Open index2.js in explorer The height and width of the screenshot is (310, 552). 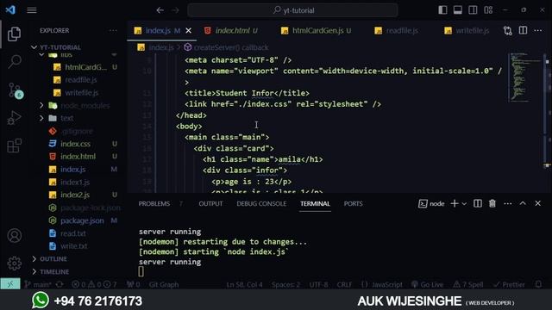click(75, 195)
